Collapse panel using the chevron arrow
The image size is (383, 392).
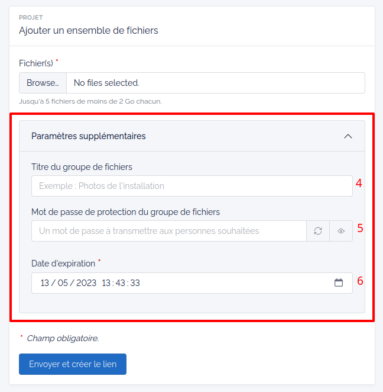pos(348,136)
